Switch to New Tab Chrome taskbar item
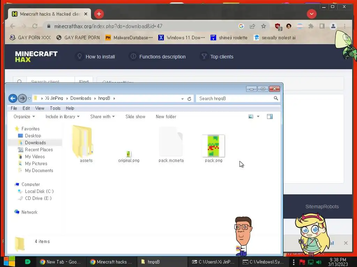The height and width of the screenshot is (267, 357). pos(60,262)
